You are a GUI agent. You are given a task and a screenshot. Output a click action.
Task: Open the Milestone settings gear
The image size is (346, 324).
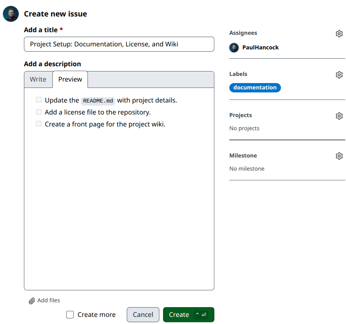point(339,156)
